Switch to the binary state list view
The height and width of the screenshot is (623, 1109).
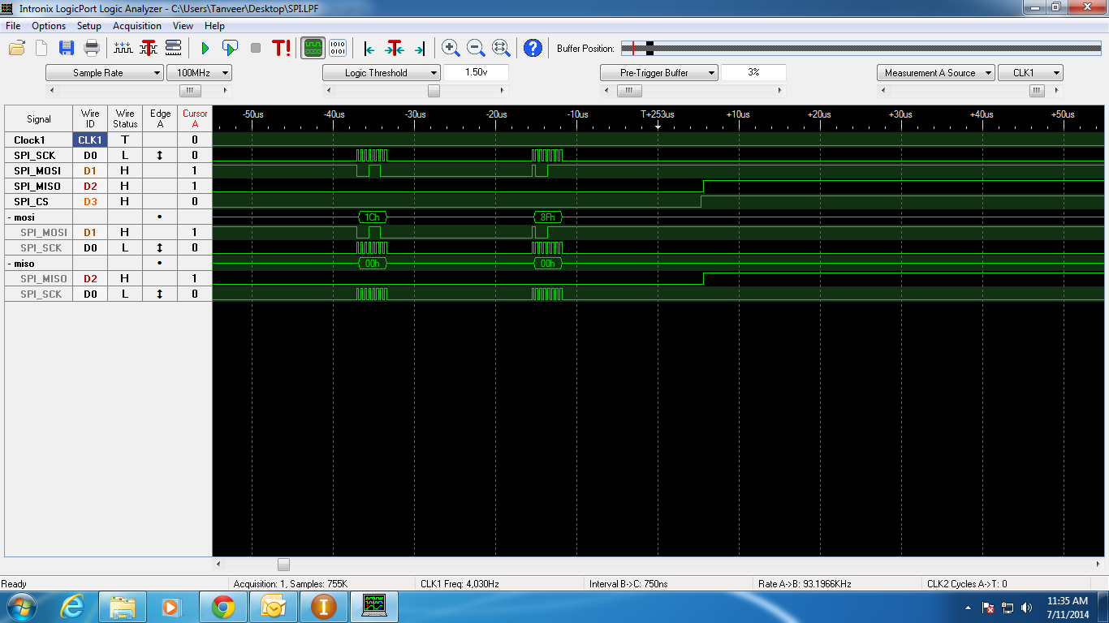[x=339, y=48]
